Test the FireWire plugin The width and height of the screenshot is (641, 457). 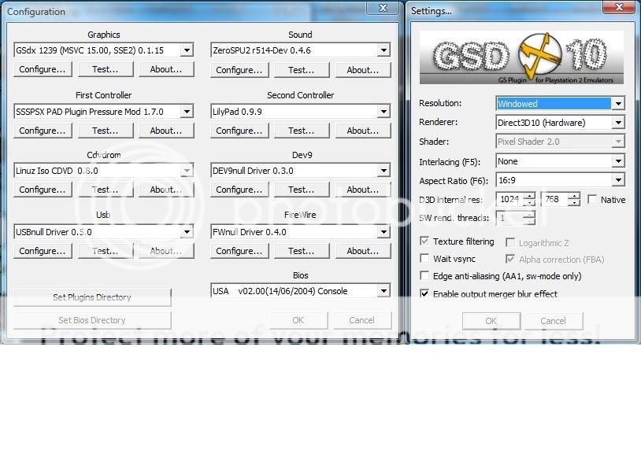[302, 251]
